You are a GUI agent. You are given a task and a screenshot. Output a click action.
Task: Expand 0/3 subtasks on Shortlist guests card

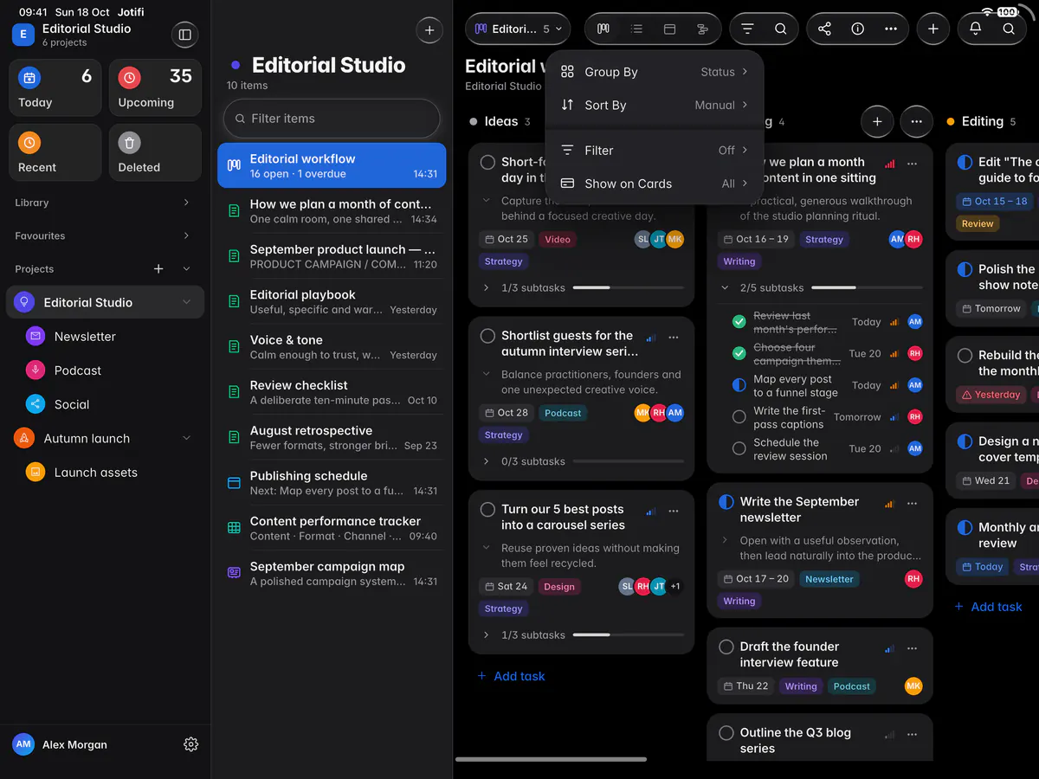[486, 461]
